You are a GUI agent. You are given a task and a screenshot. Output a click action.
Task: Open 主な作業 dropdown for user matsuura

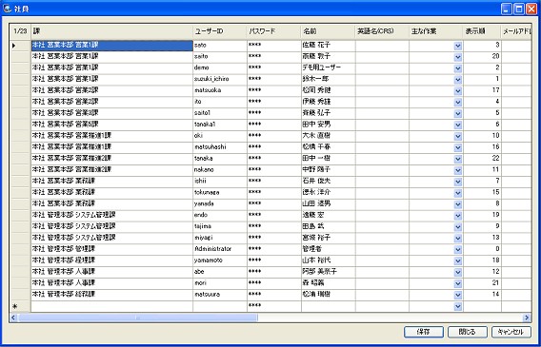458,296
